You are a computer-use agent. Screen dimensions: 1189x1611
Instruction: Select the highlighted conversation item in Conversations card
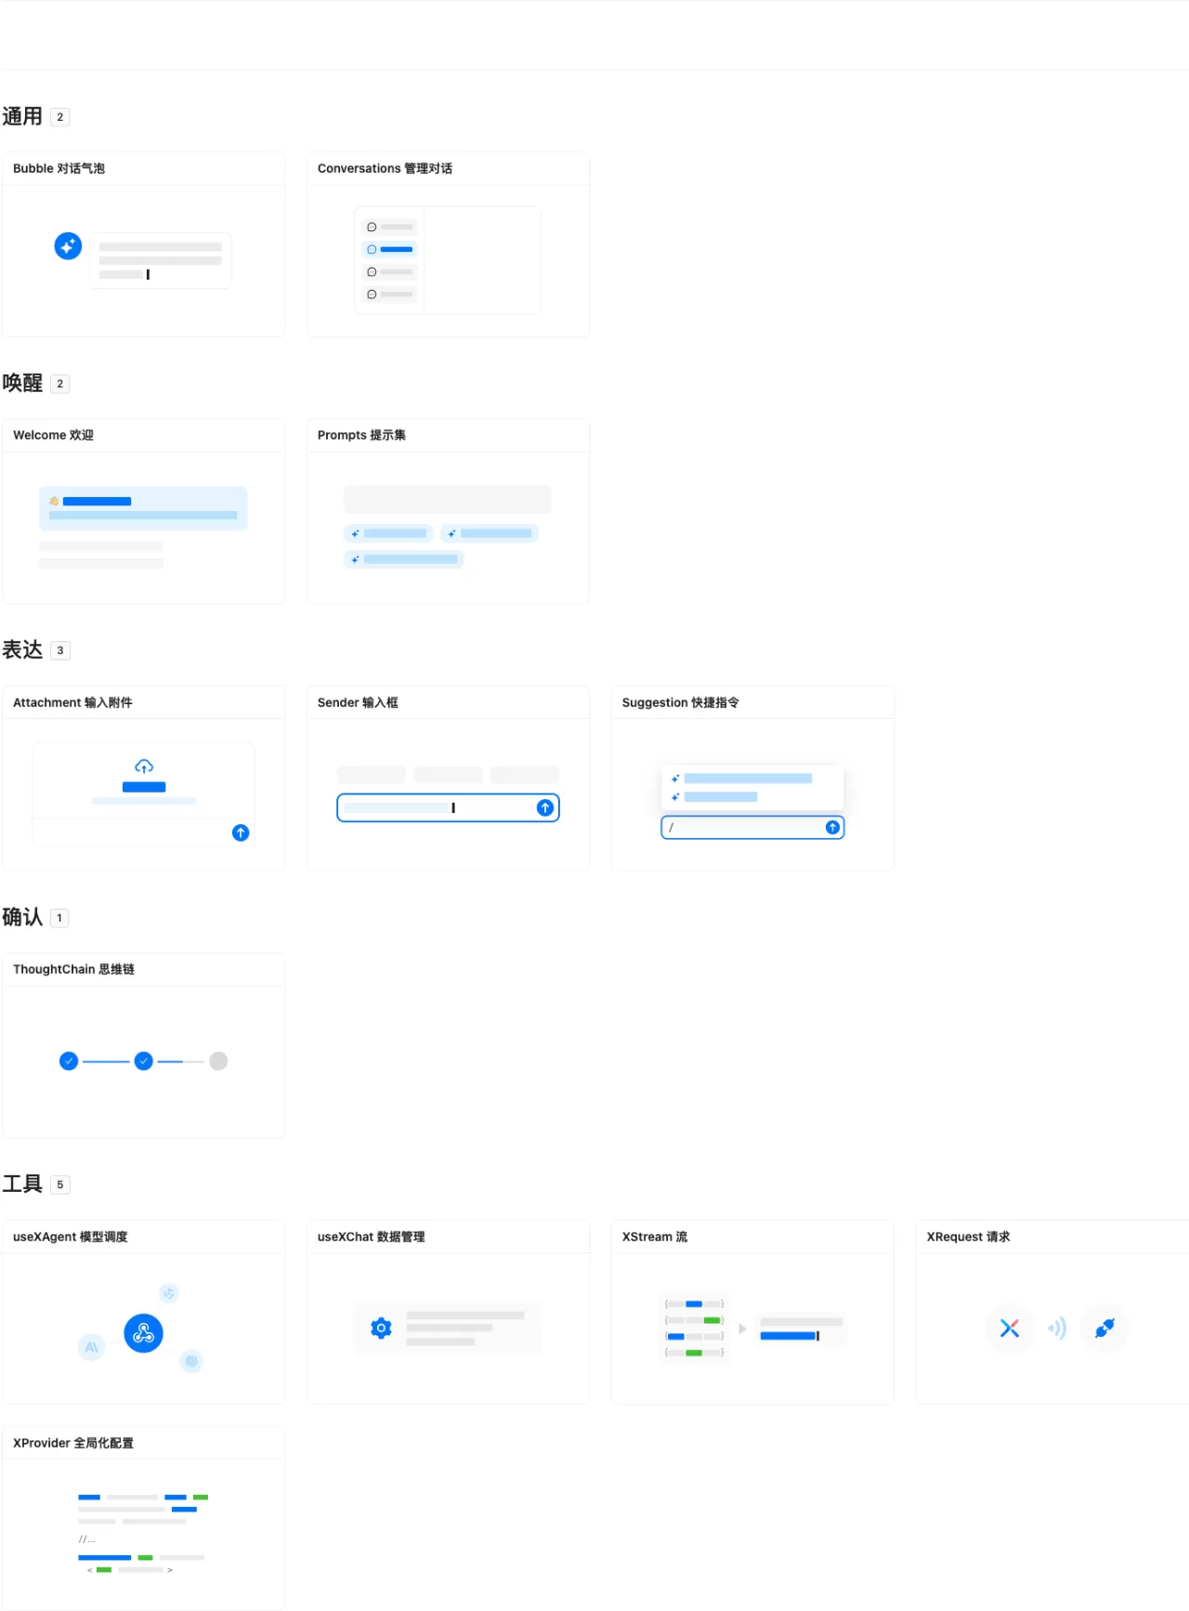390,249
